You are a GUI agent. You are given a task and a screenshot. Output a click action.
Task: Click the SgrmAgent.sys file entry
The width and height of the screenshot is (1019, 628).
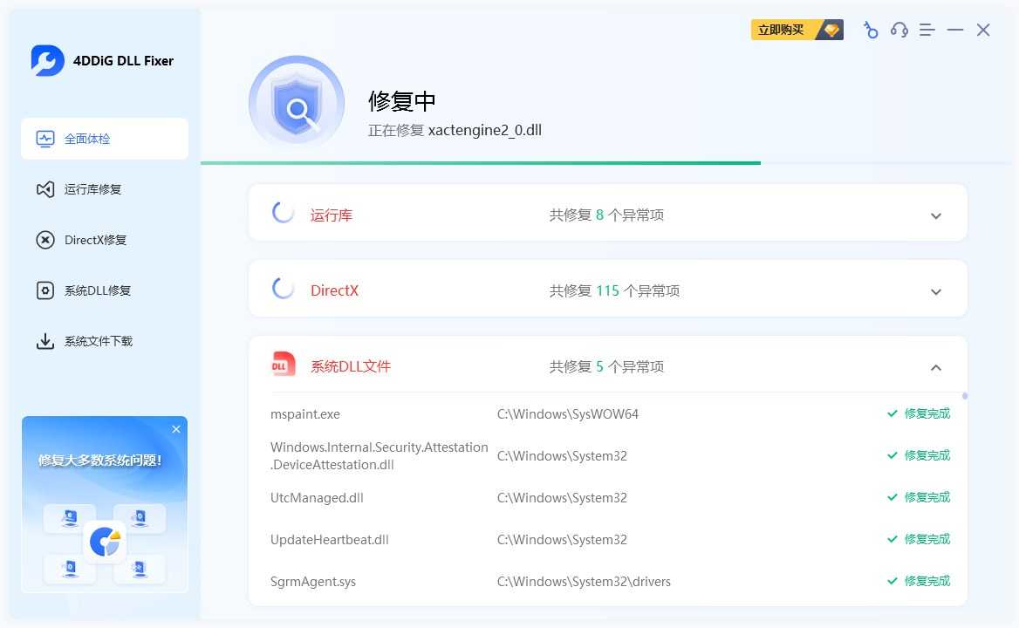pyautogui.click(x=312, y=582)
